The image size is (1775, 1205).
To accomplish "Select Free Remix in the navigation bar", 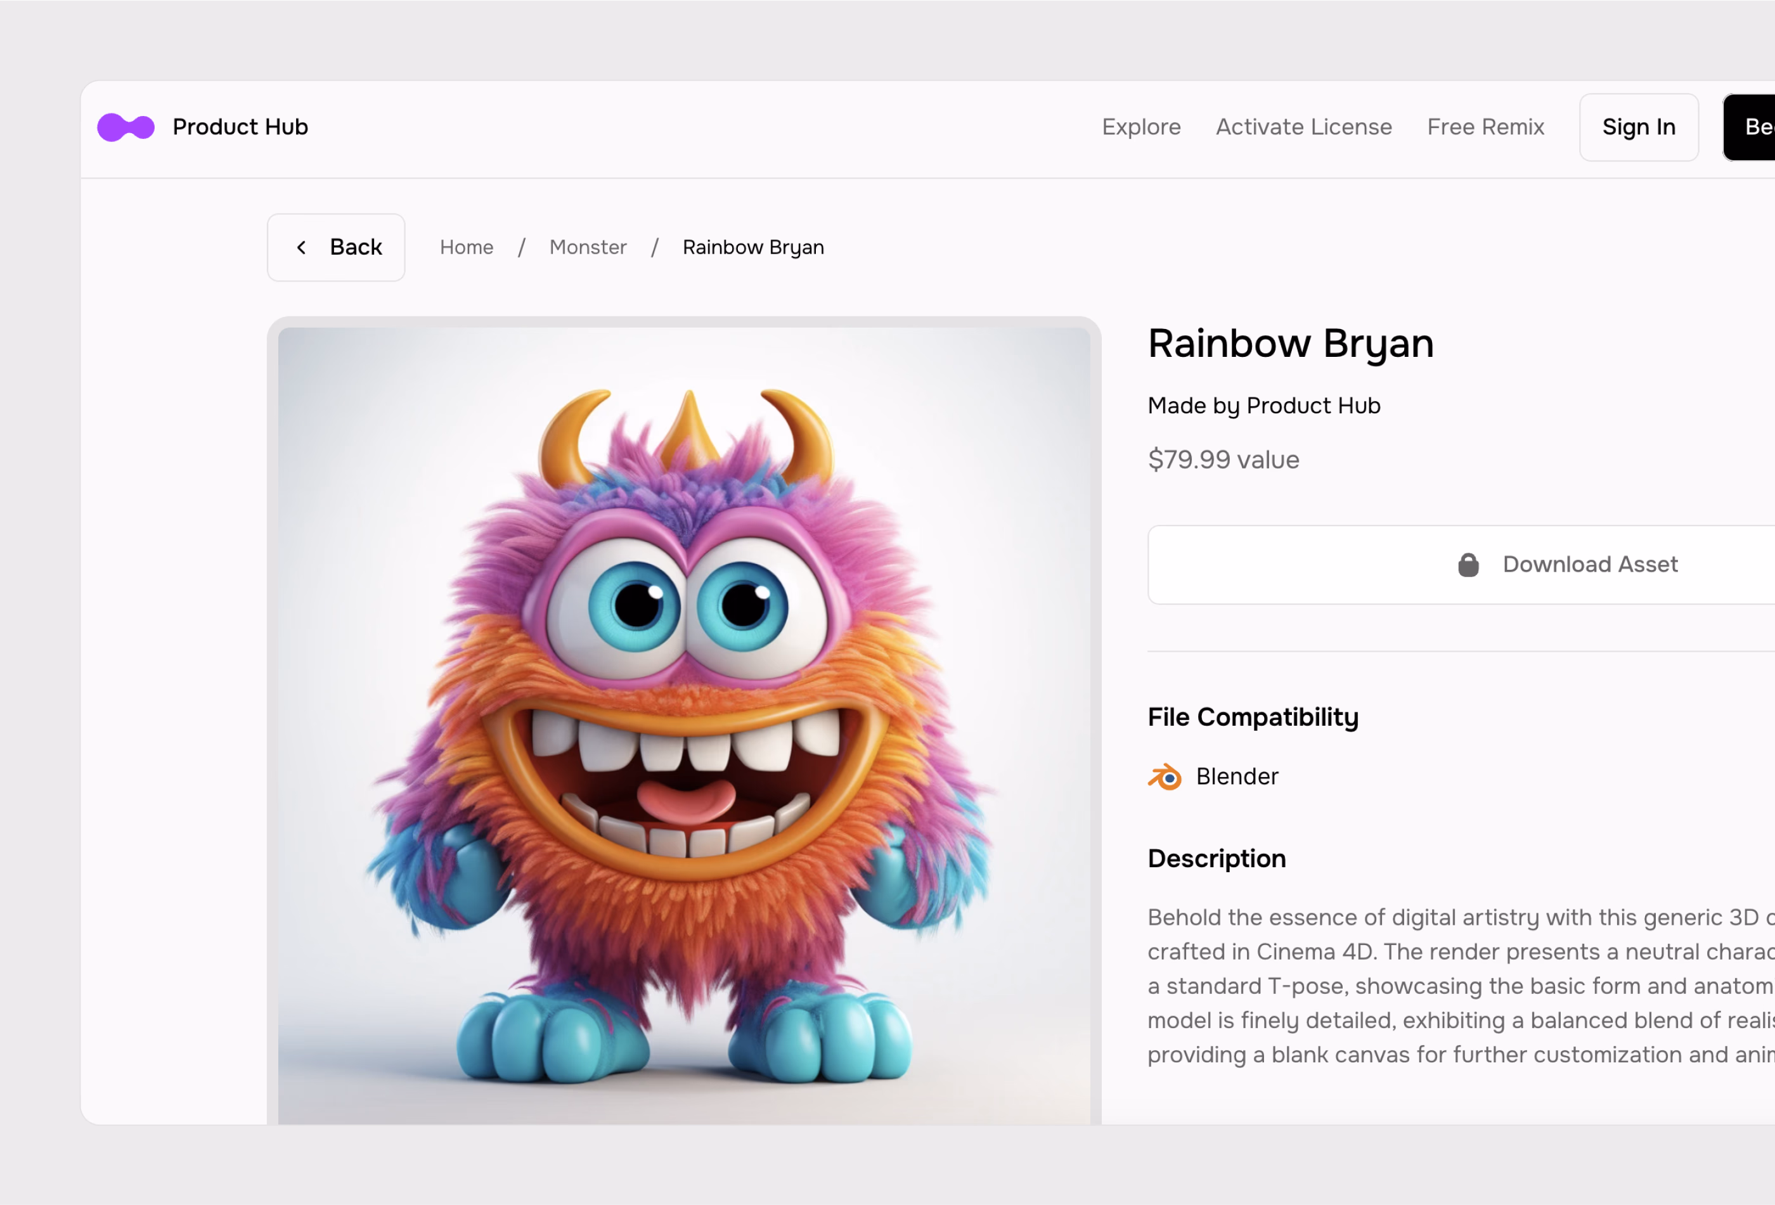I will click(1485, 127).
